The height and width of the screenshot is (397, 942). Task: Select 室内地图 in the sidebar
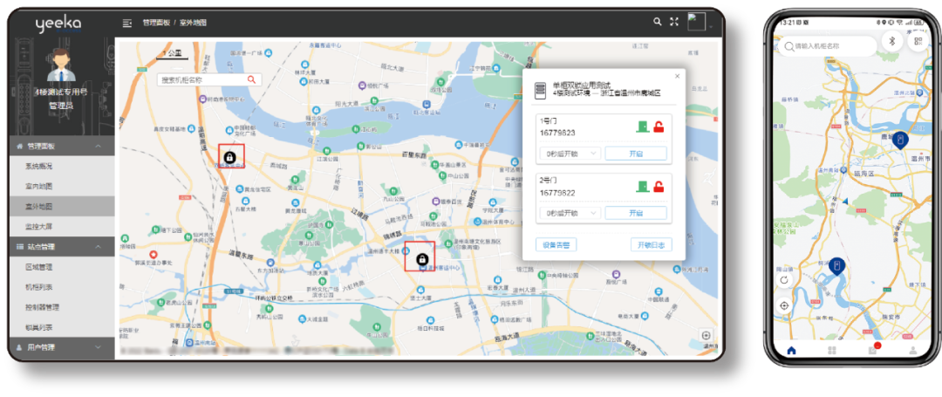click(x=39, y=186)
